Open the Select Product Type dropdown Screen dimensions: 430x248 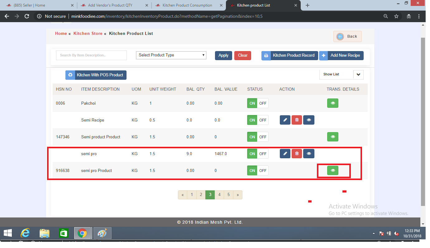click(171, 55)
